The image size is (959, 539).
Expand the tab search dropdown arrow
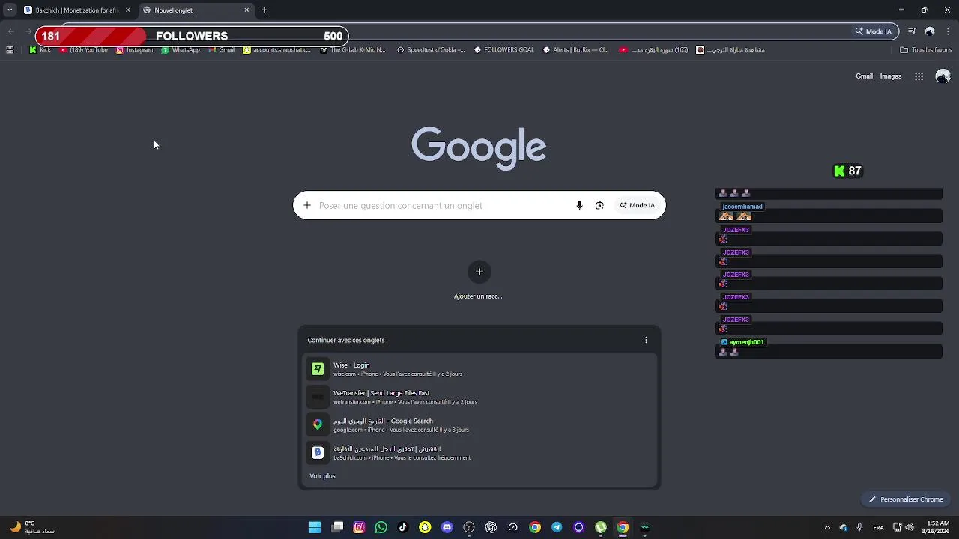10,10
